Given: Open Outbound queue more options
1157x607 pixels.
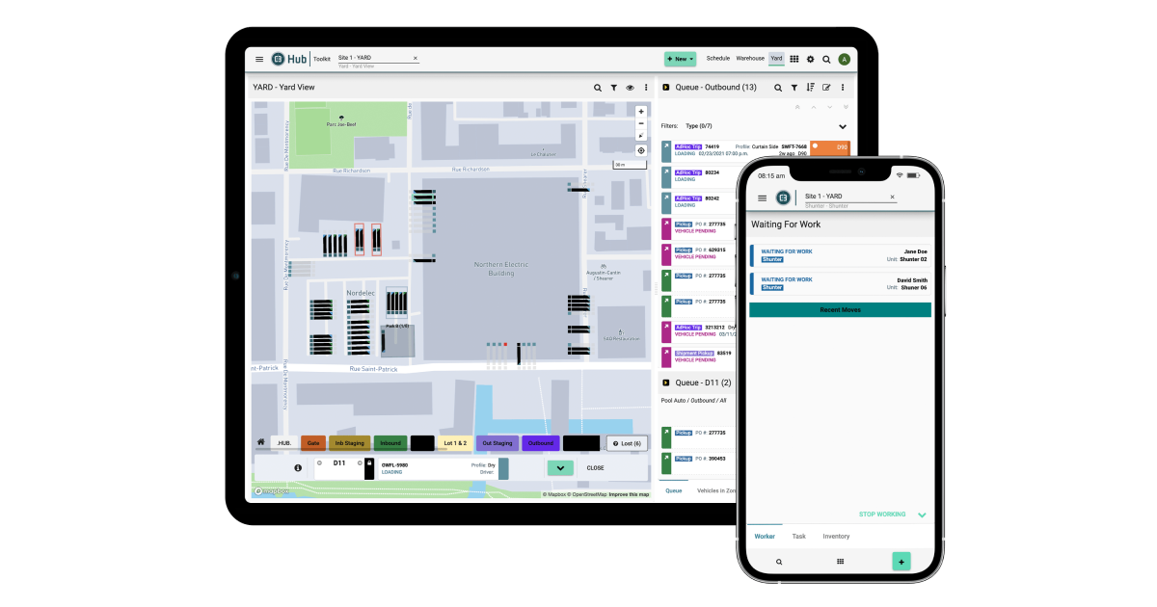Looking at the screenshot, I should (x=844, y=88).
